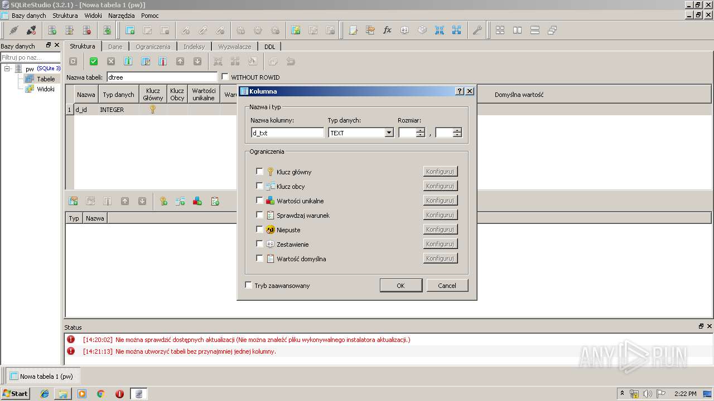Click the refresh structure icon
The image size is (714, 401).
tap(73, 61)
